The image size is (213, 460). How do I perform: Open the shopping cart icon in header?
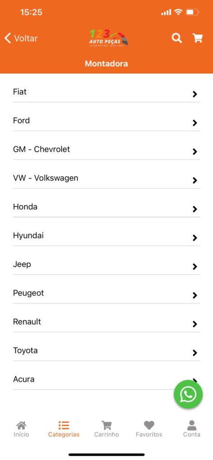(x=197, y=38)
